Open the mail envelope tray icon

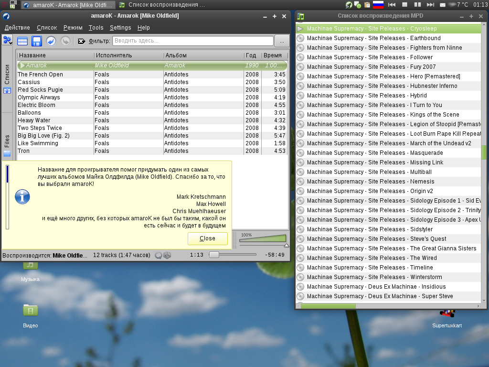pos(443,5)
